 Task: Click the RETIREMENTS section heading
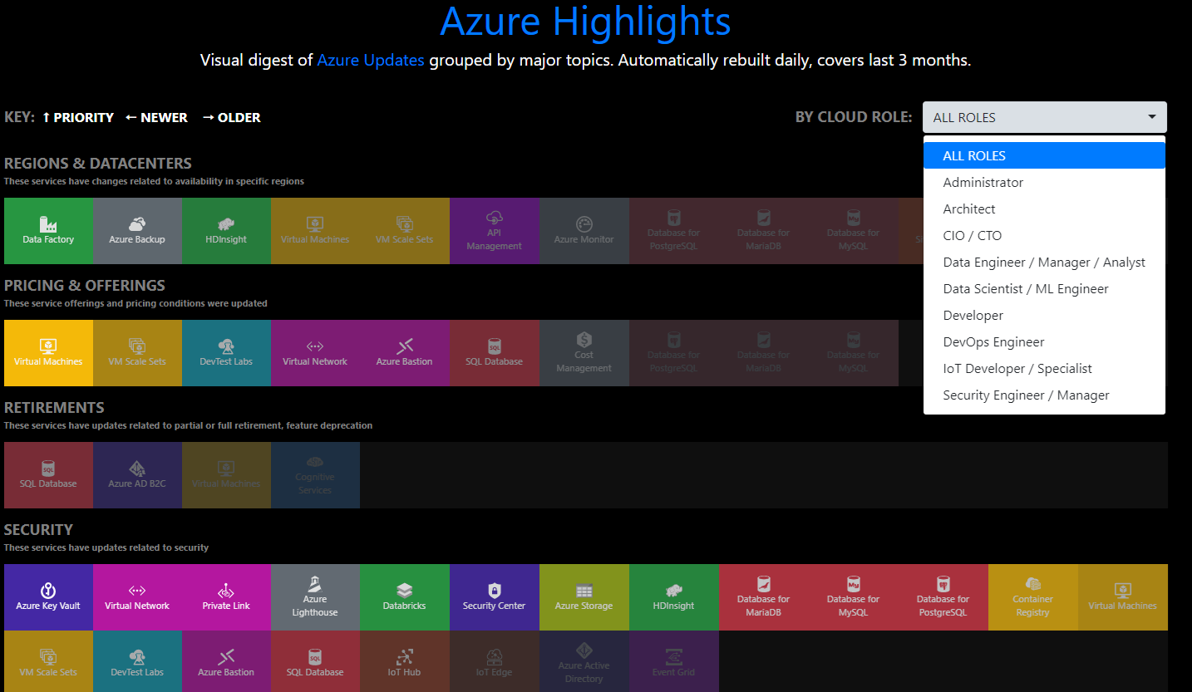pos(54,408)
